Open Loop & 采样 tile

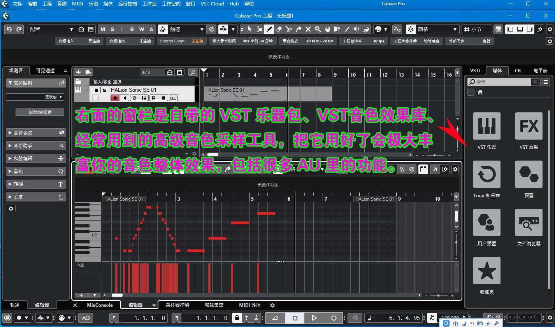(x=487, y=174)
